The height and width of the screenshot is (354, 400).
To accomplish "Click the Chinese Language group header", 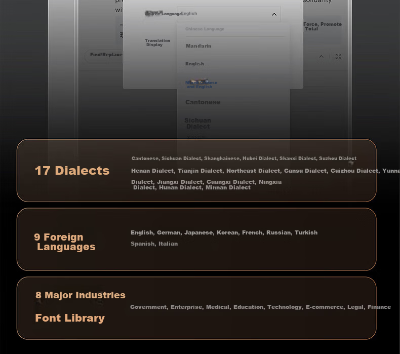I will 205,29.
